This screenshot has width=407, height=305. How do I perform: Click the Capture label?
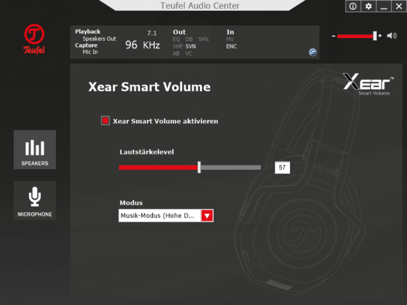point(86,45)
